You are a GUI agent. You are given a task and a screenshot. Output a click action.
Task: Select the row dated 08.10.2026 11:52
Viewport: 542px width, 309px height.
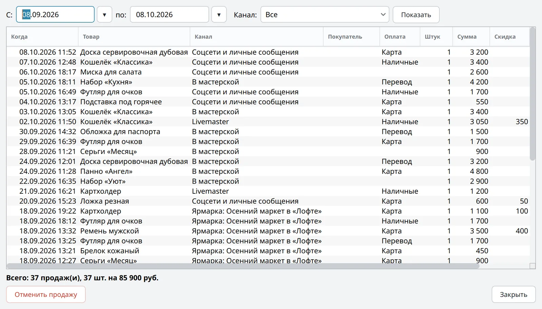pyautogui.click(x=268, y=52)
